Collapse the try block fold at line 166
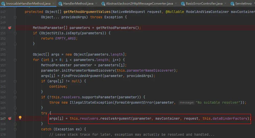Screen dimensions: 255x138 [x=15, y=113]
